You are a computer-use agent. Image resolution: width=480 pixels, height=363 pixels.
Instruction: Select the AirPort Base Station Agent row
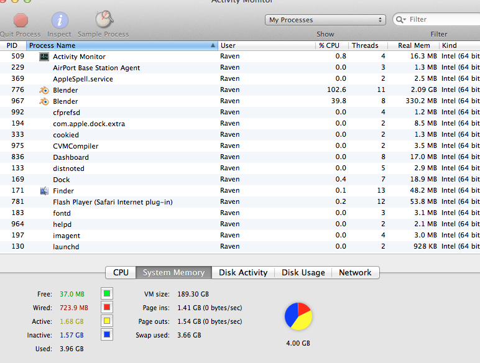point(240,68)
